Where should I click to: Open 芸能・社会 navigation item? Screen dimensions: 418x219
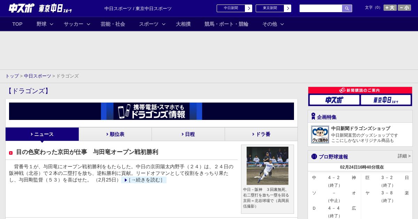point(113,24)
